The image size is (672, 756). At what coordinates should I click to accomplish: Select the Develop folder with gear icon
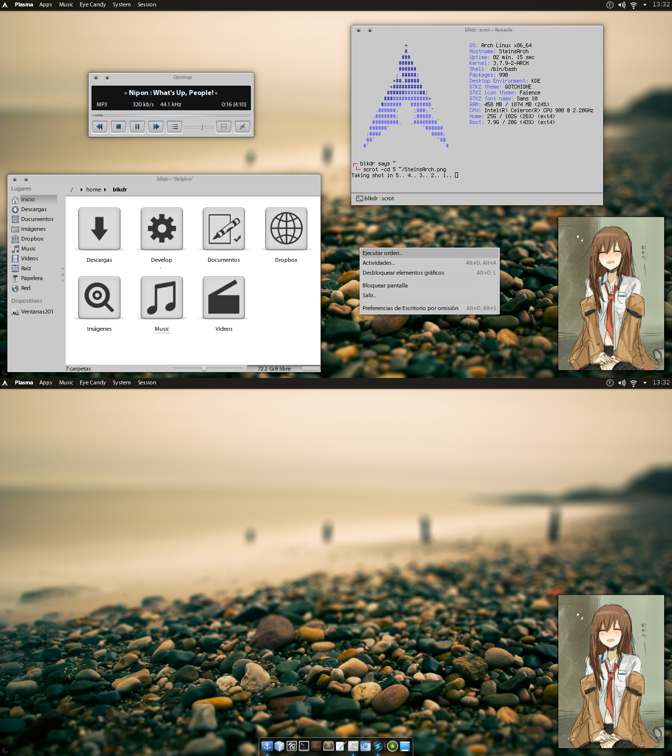click(162, 229)
